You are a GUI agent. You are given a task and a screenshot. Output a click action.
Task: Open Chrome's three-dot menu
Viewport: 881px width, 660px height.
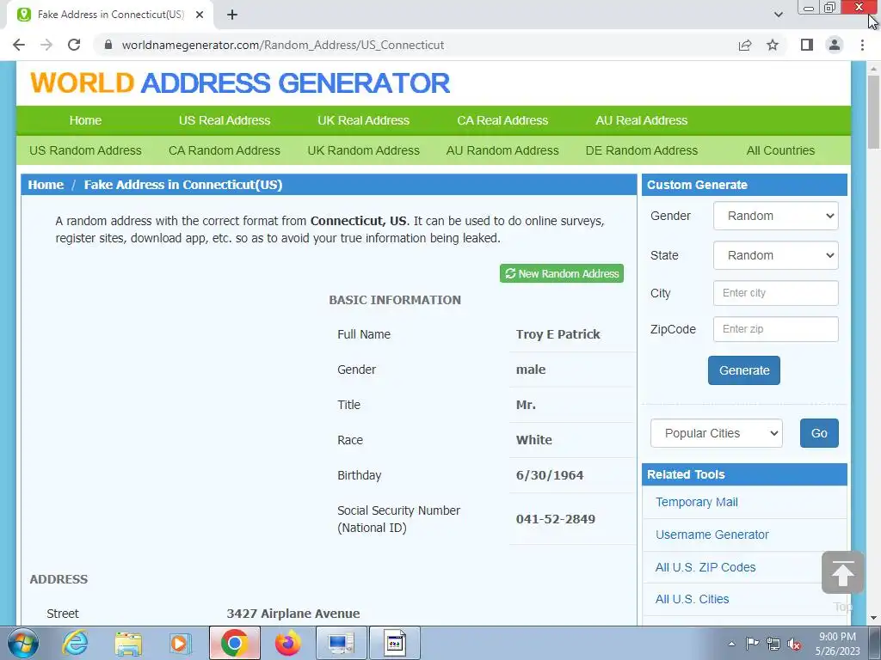[x=862, y=45]
